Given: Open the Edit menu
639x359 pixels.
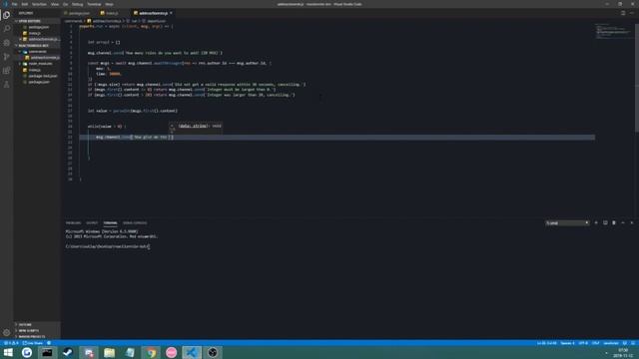Looking at the screenshot, I should pos(25,4).
